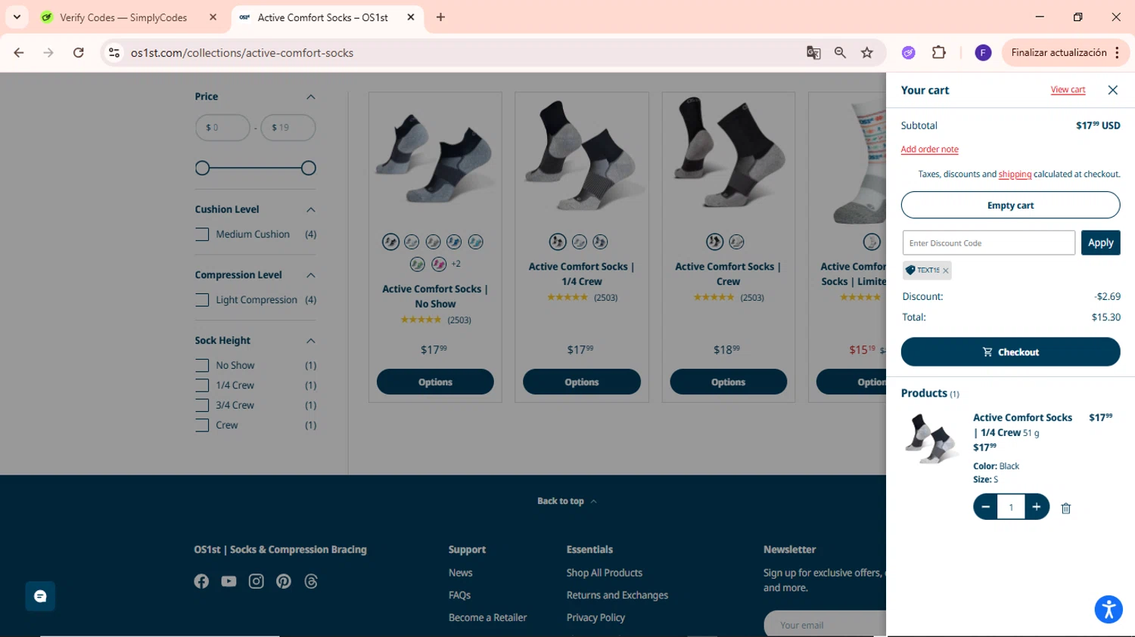Click the cart item sock thumbnail
Viewport: 1135px width, 637px height.
coord(931,439)
